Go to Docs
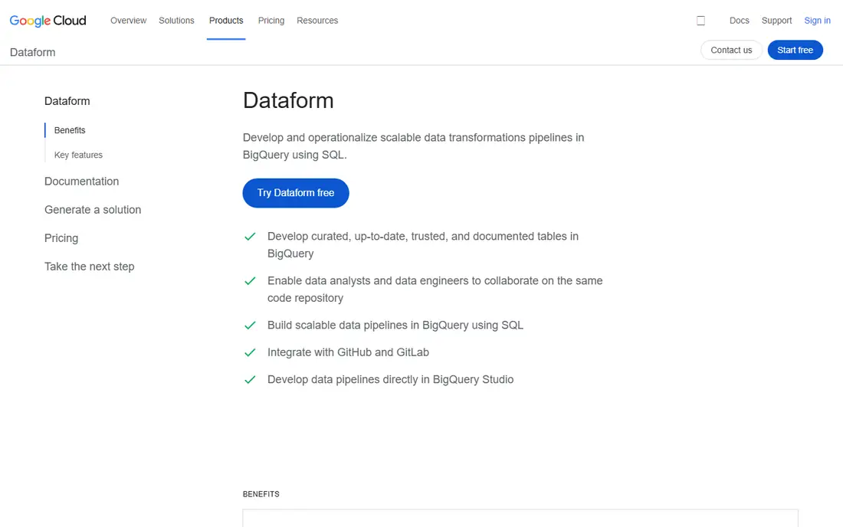Screen dimensions: 843x527 [740, 21]
